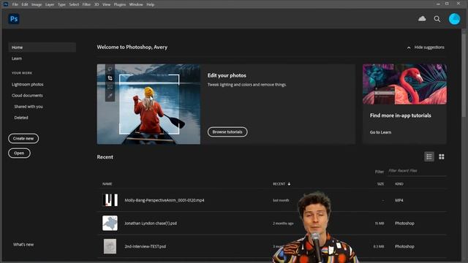The width and height of the screenshot is (468, 263).
Task: Open Deleted documents section
Action: click(21, 118)
